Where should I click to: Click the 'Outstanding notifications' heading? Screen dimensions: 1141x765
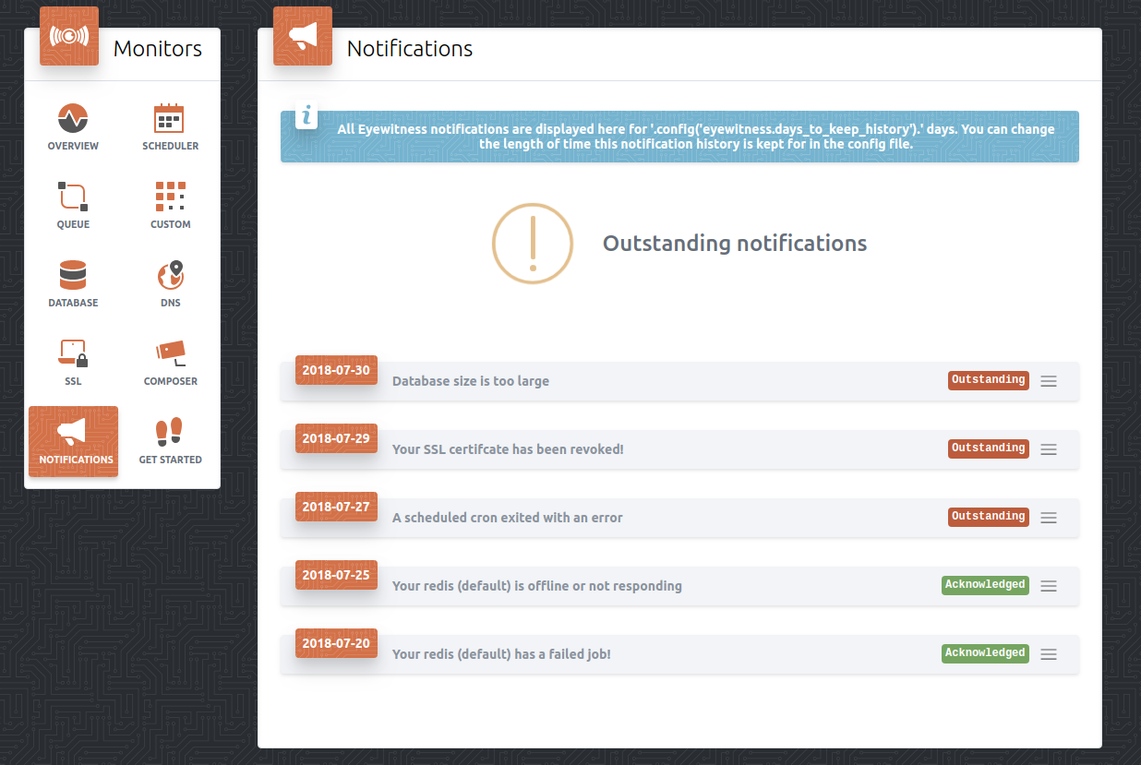pos(735,244)
